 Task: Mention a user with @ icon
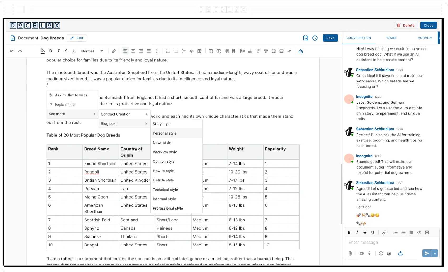389,253
